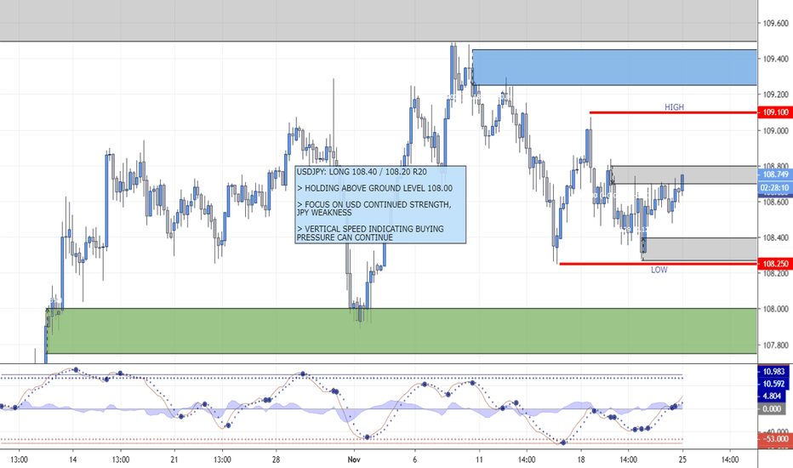Viewport: 793px width, 468px height.
Task: Click the USDJPY LONG text note box
Action: tap(380, 204)
